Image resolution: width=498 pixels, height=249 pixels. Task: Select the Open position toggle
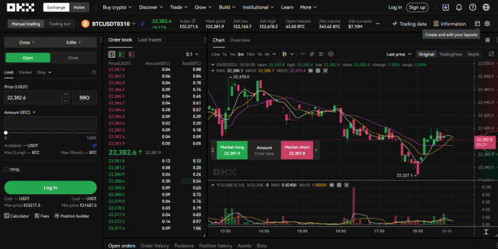click(27, 58)
